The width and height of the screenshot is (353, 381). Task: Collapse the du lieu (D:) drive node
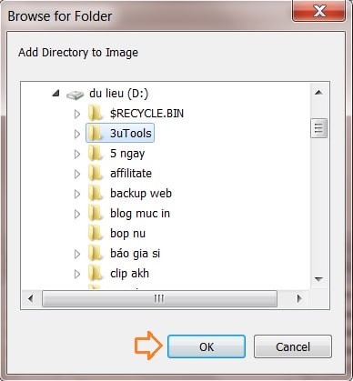[55, 94]
